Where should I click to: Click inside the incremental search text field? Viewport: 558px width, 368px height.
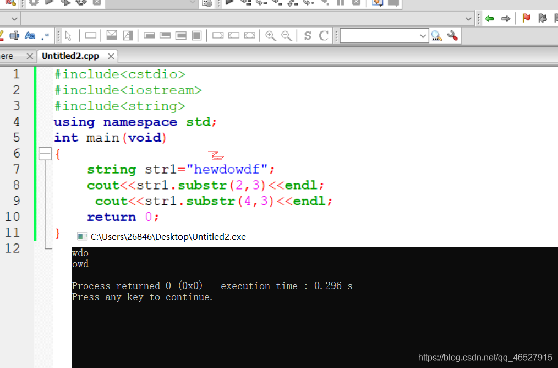tap(380, 35)
